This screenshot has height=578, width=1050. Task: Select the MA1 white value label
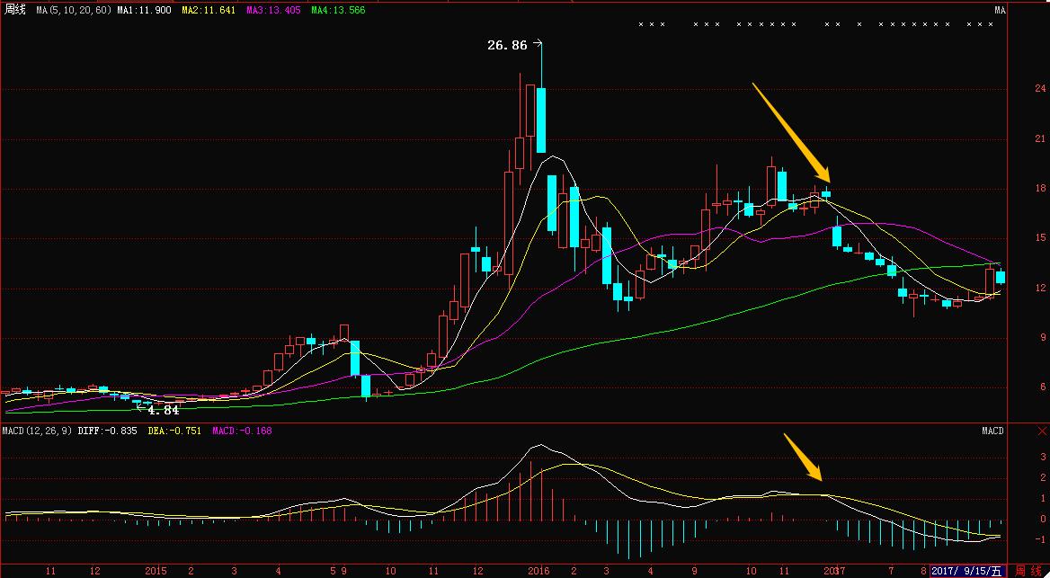click(145, 10)
